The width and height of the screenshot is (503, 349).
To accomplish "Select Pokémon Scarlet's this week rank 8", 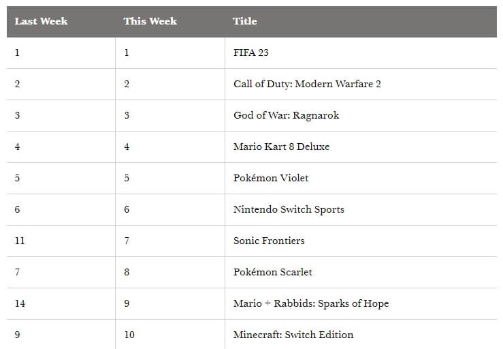I will (x=127, y=272).
